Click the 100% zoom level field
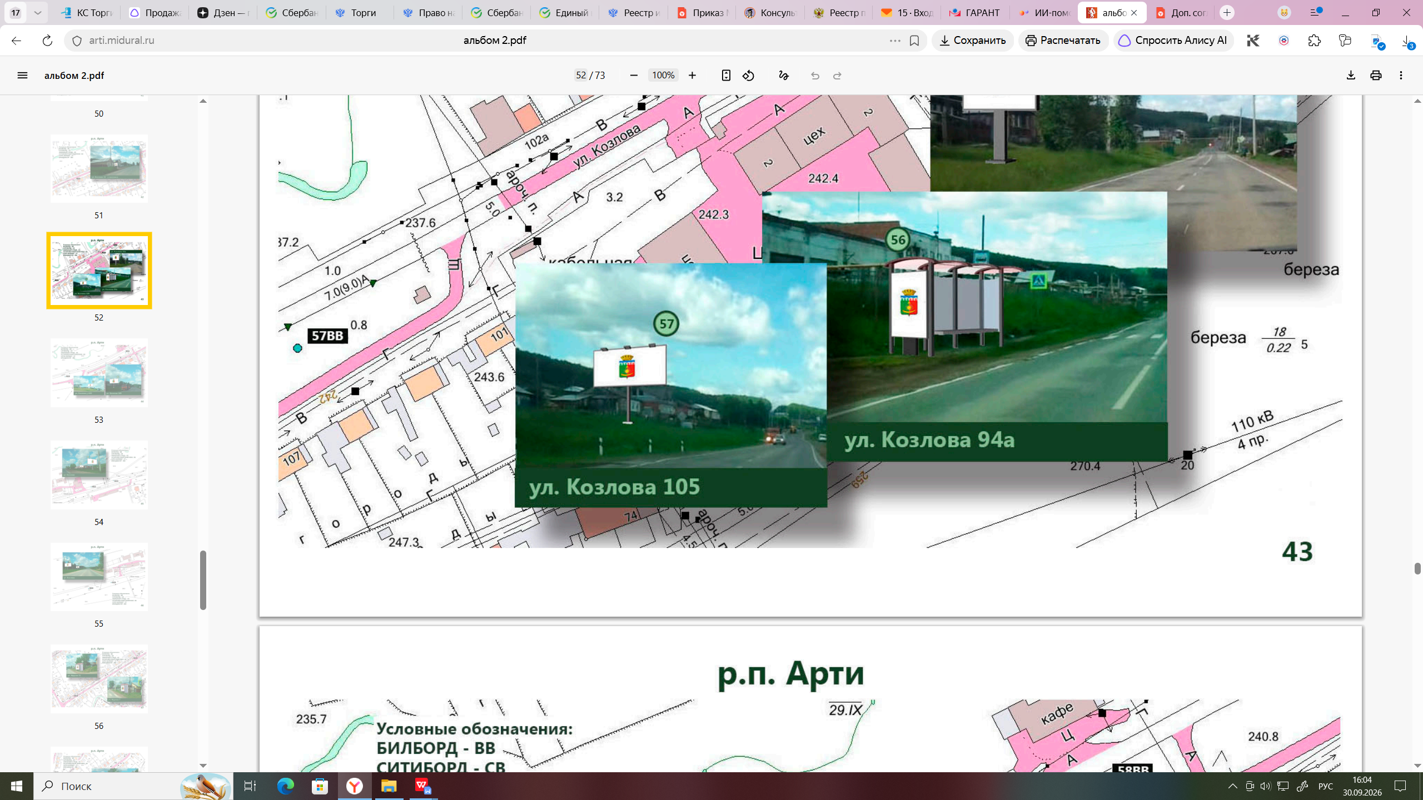 click(x=663, y=76)
